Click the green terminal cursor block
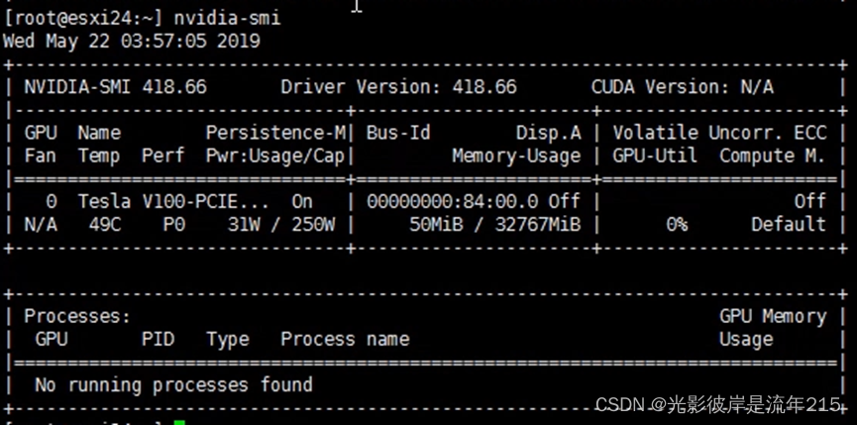The image size is (857, 425). [x=179, y=422]
